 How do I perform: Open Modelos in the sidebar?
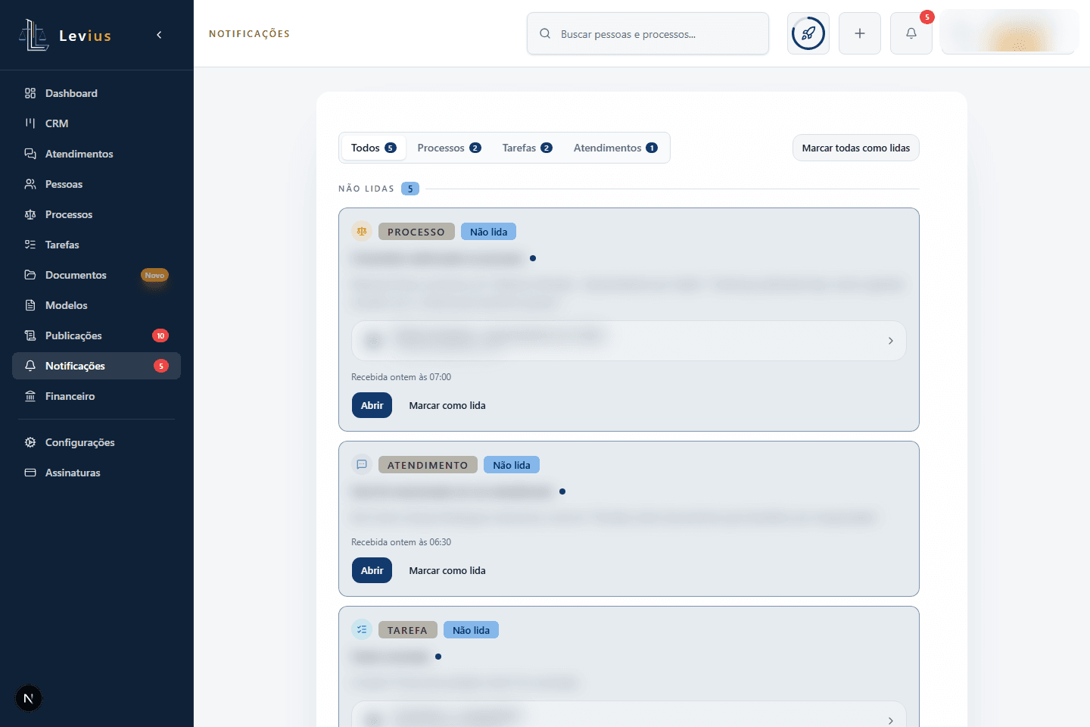97,305
